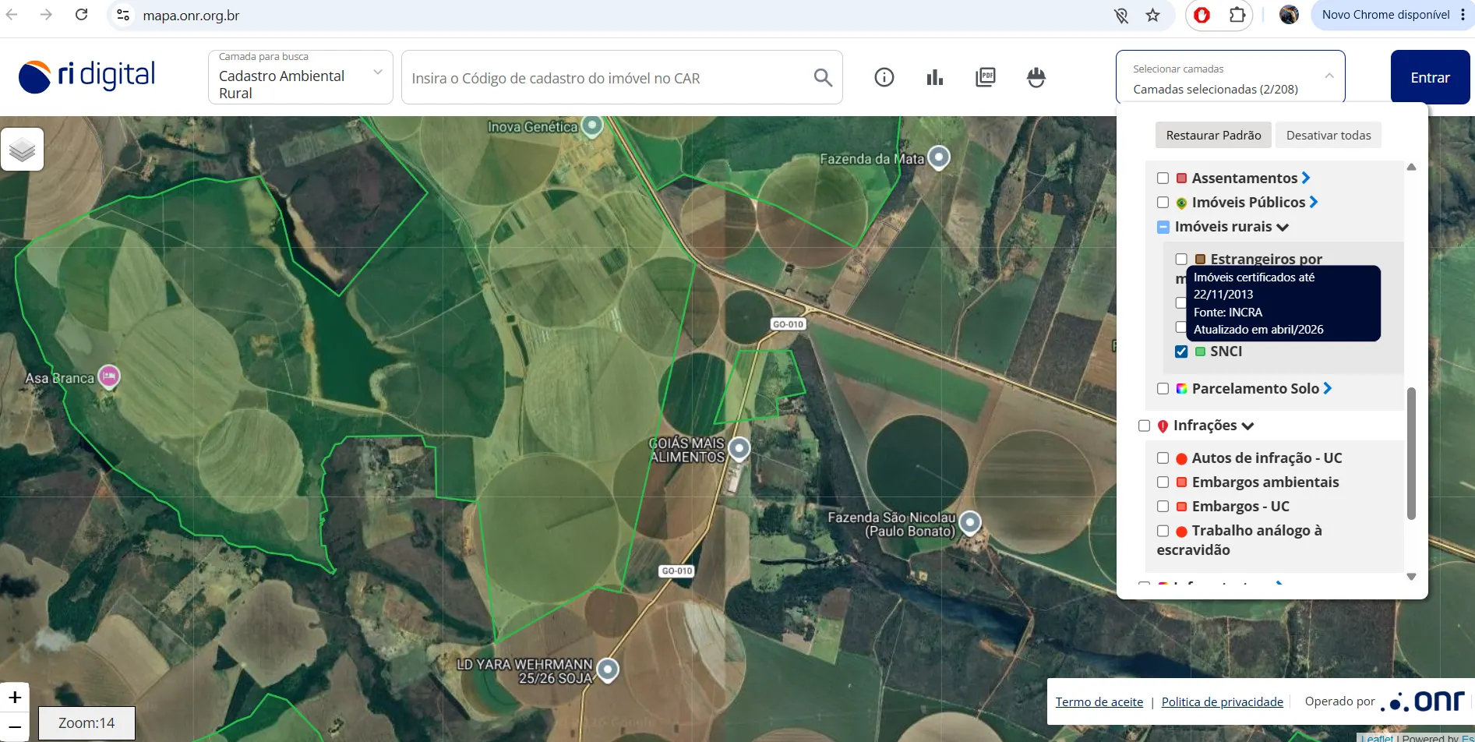Click the Entrar login button

pyautogui.click(x=1430, y=77)
